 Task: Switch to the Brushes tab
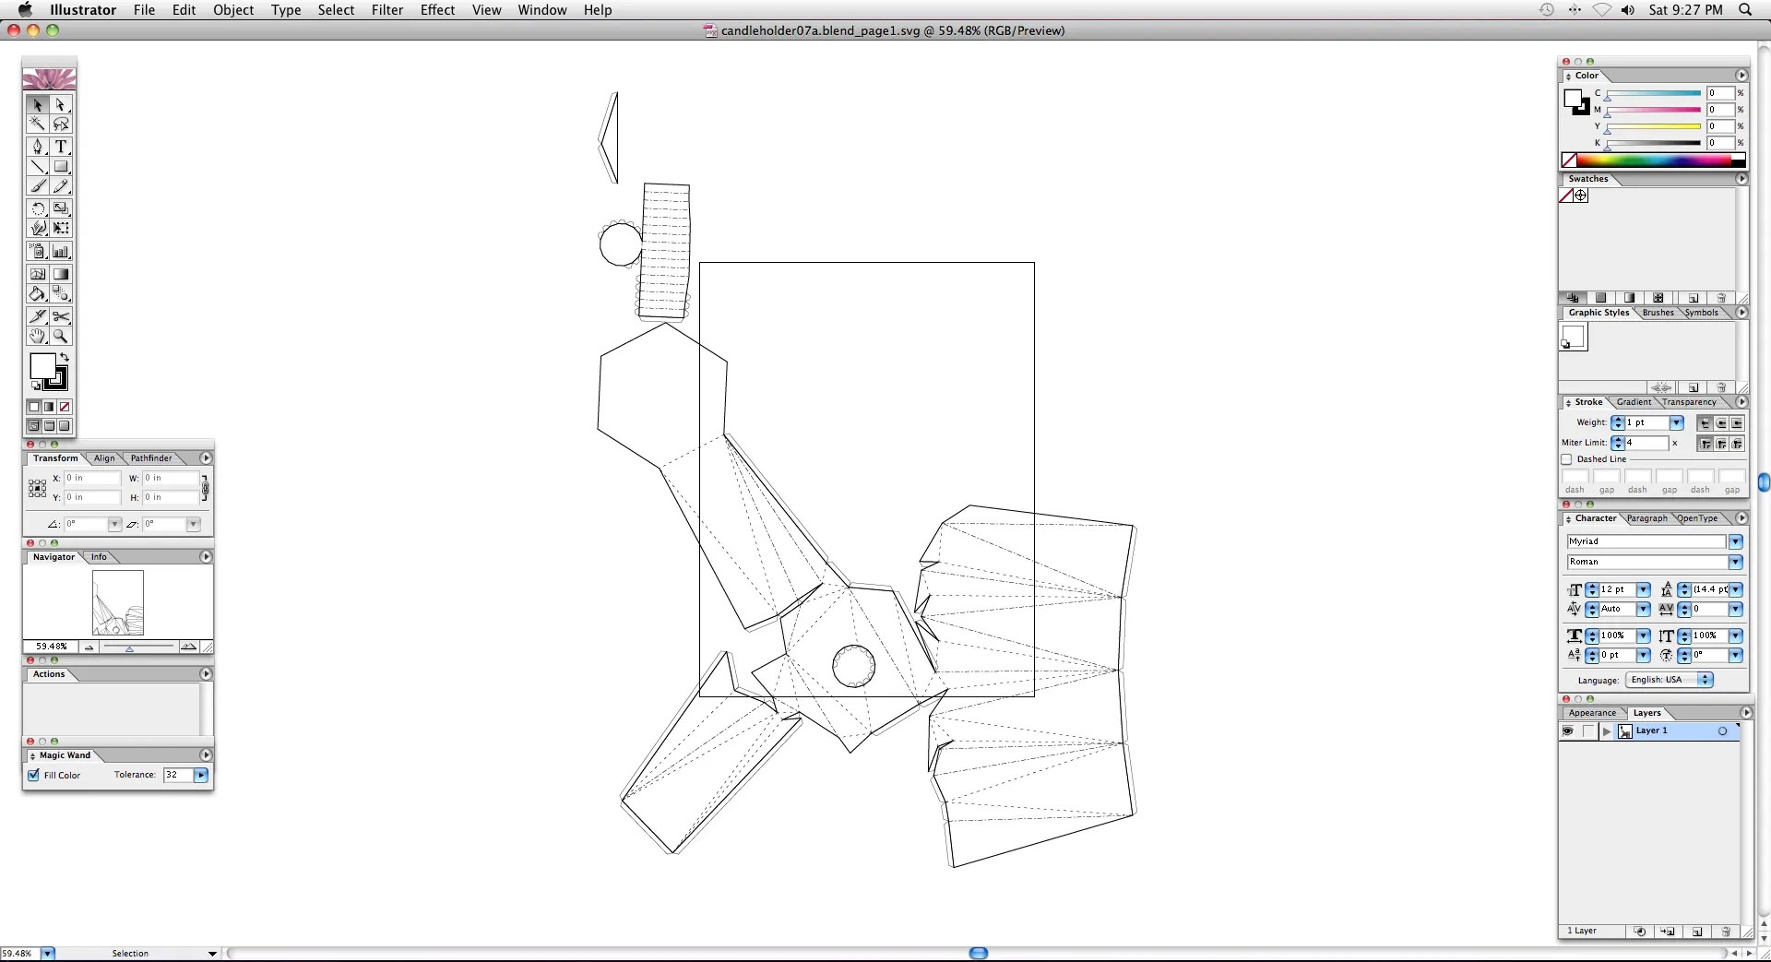click(1658, 313)
